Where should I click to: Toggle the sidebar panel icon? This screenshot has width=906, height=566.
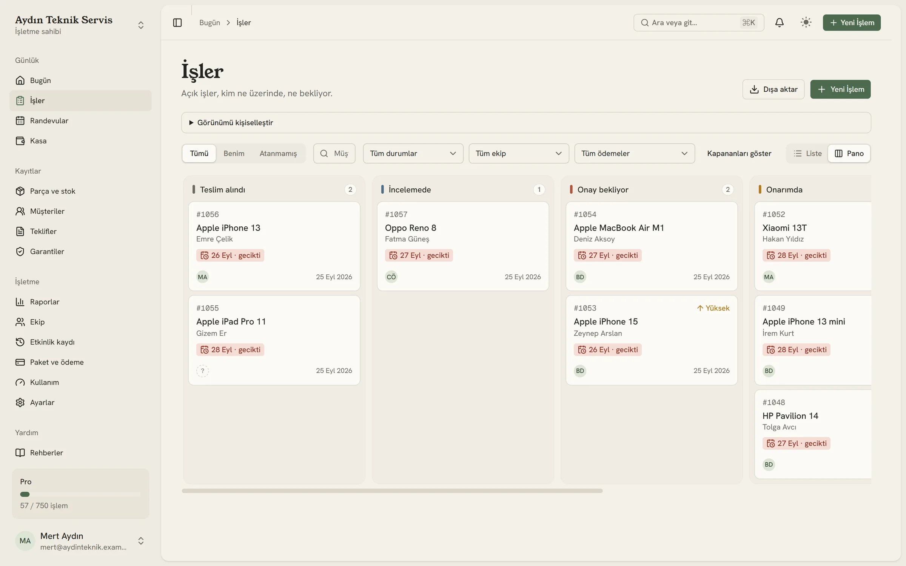tap(177, 23)
